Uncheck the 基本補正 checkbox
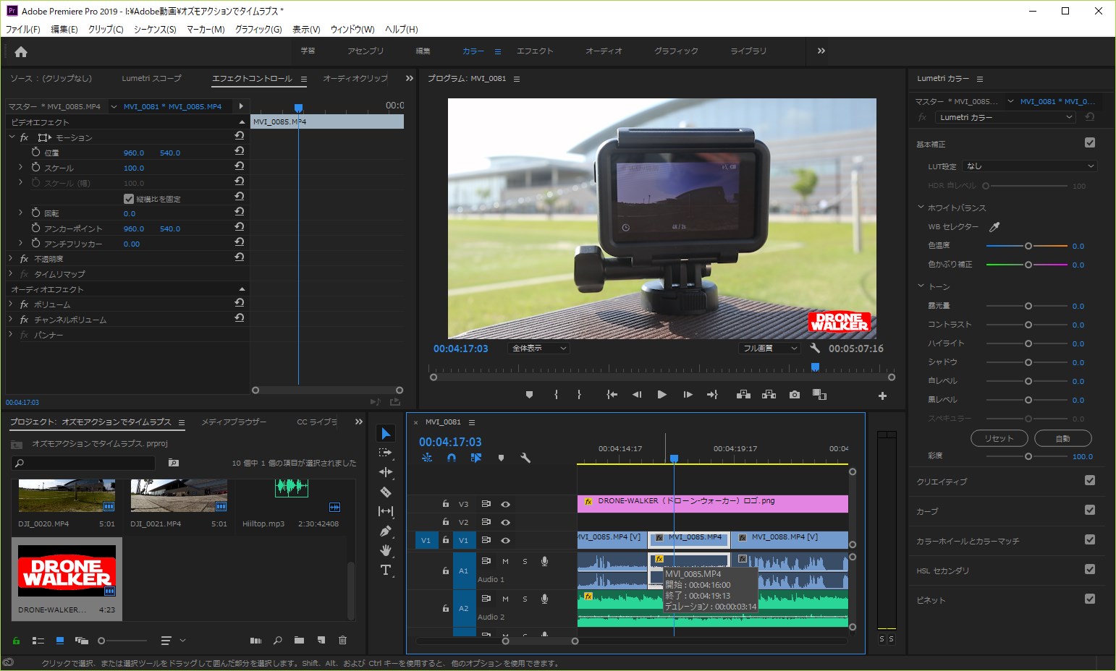 coord(1090,143)
